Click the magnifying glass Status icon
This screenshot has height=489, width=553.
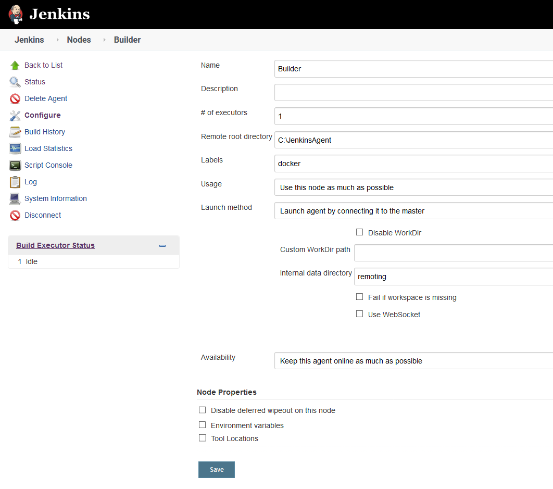(15, 82)
